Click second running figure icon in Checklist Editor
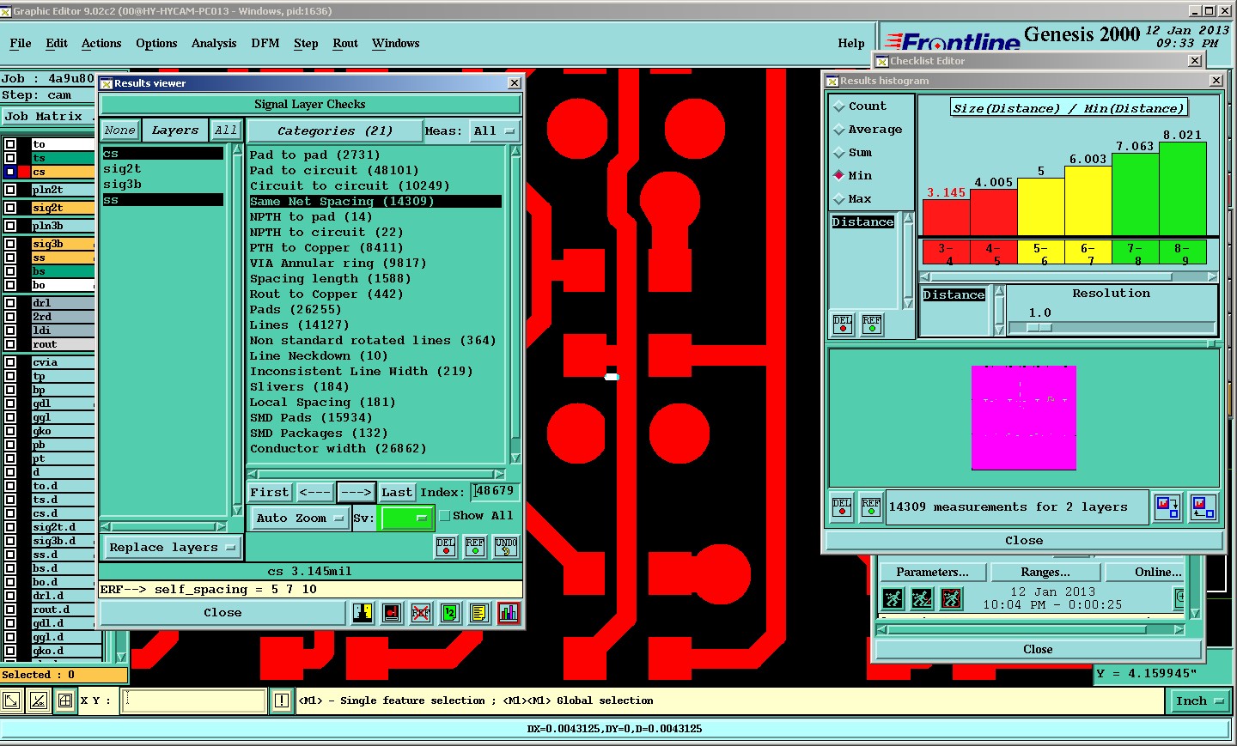The height and width of the screenshot is (746, 1237). click(x=923, y=598)
